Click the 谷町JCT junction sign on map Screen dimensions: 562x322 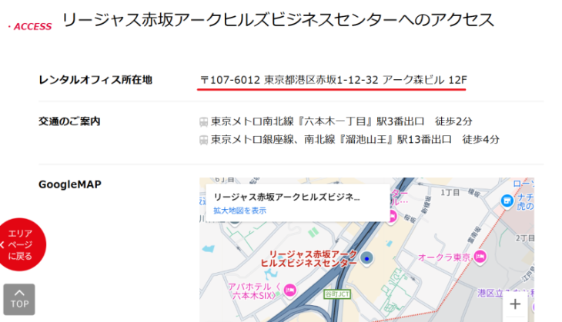[337, 294]
